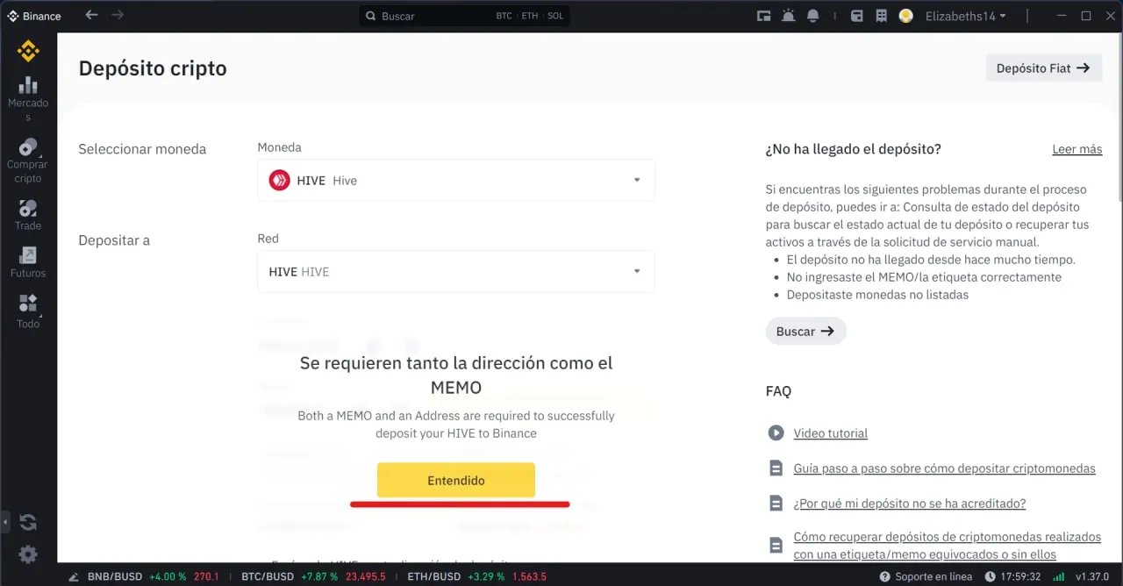Click the user avatar icon
1123x586 pixels.
[906, 16]
